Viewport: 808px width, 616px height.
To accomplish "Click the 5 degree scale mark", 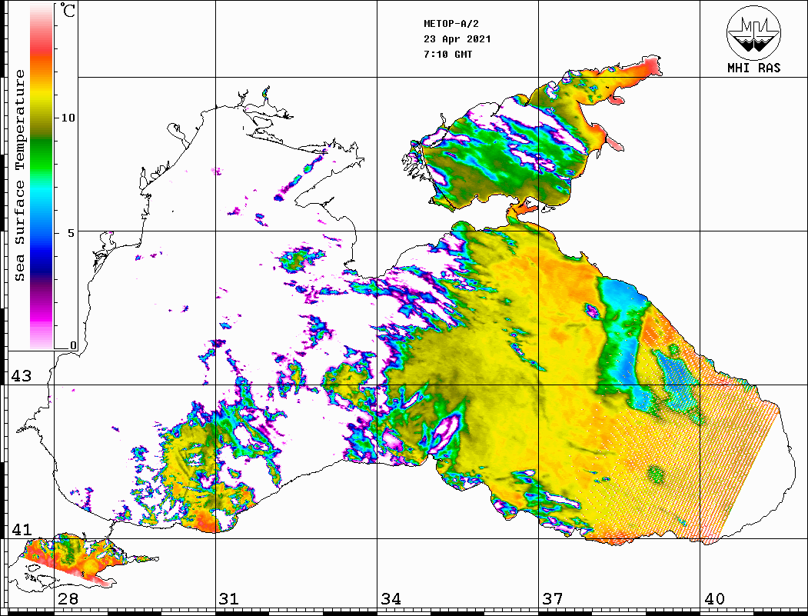I will click(72, 232).
